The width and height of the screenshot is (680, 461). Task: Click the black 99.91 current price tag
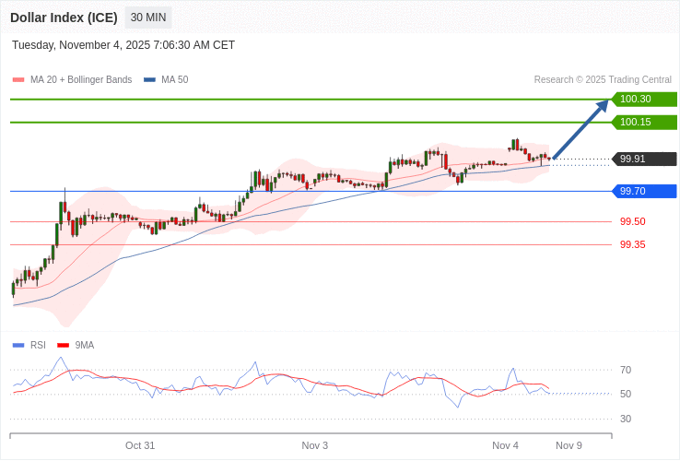644,159
